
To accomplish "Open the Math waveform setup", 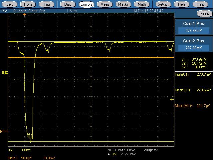I will [x=142, y=4].
